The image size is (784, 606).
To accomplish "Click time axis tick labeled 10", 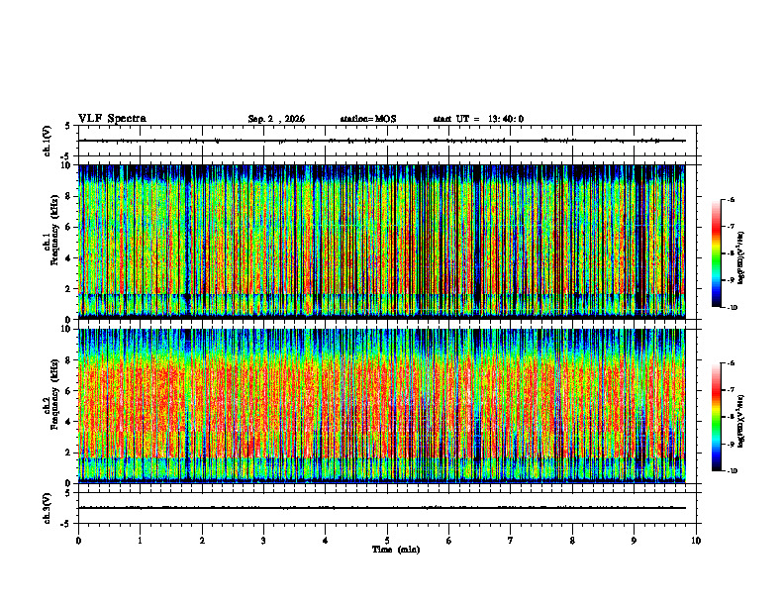I will pyautogui.click(x=696, y=541).
